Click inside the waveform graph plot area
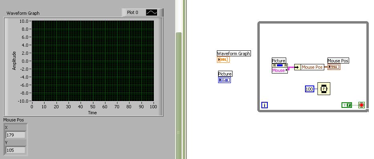374x159 pixels. (x=93, y=61)
